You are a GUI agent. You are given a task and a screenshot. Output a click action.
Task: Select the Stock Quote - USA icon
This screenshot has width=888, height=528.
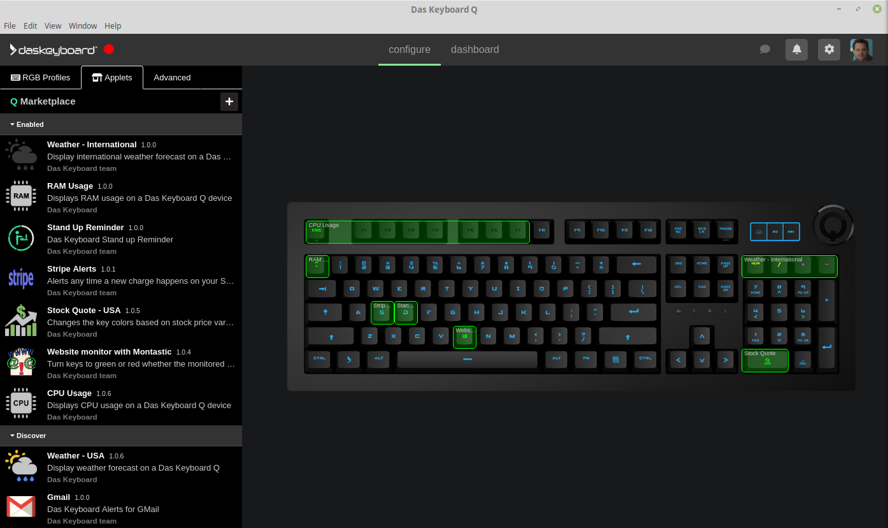pos(21,321)
